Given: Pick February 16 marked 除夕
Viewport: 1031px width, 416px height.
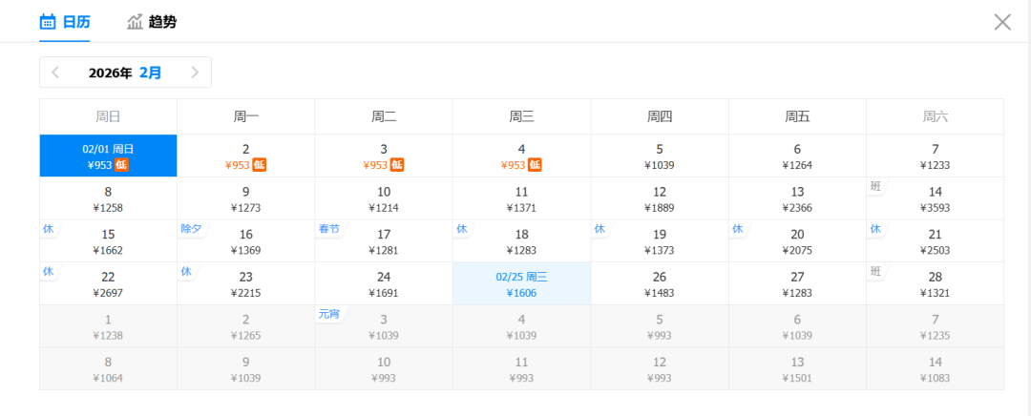Looking at the screenshot, I should point(245,241).
